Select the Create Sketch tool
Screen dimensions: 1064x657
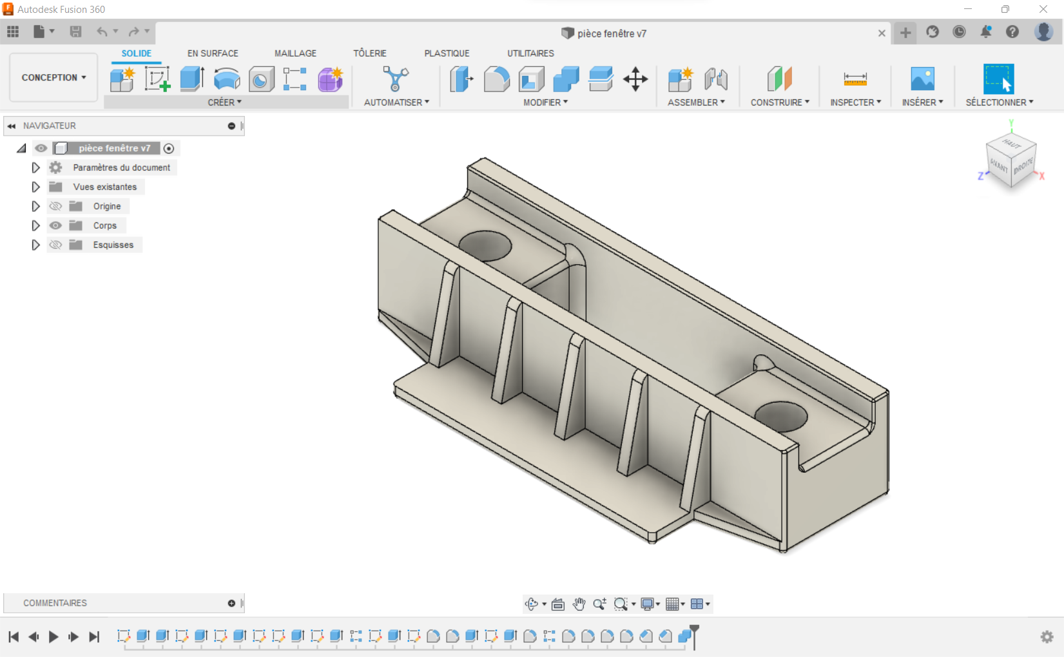[157, 79]
